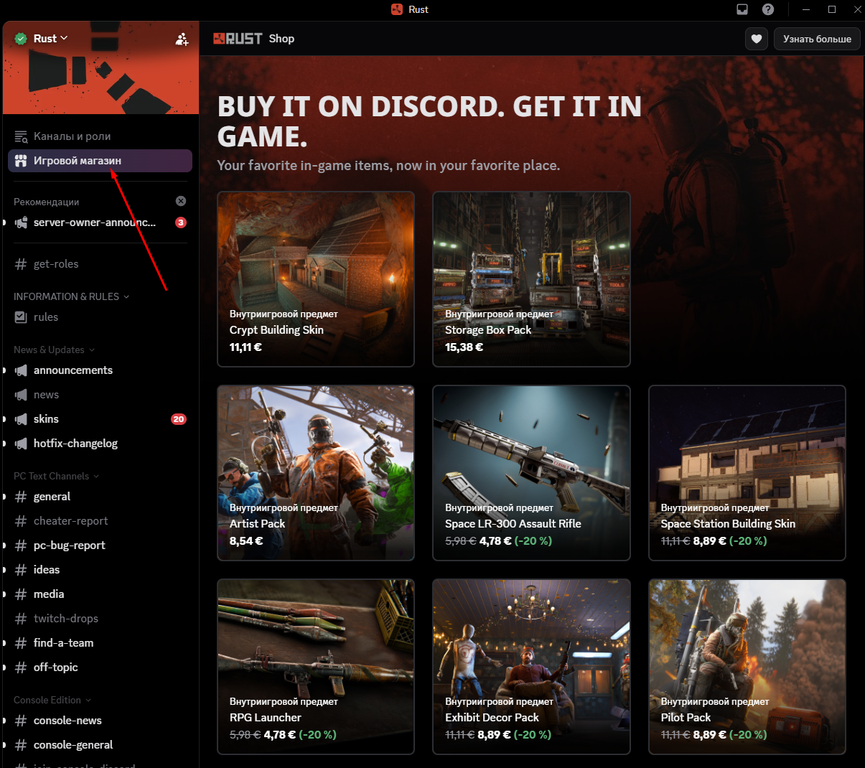The width and height of the screenshot is (865, 768).
Task: Open the hotfix-changelog channel
Action: coord(100,444)
